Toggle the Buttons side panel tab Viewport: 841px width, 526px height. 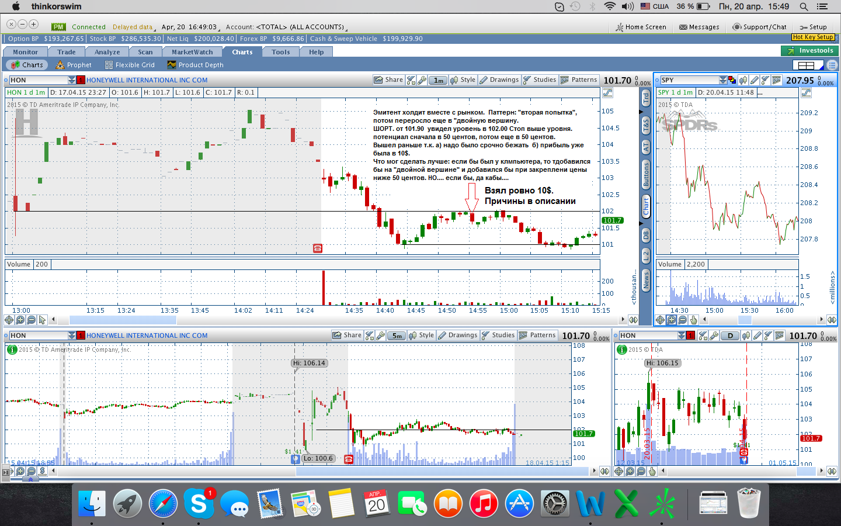(x=646, y=175)
